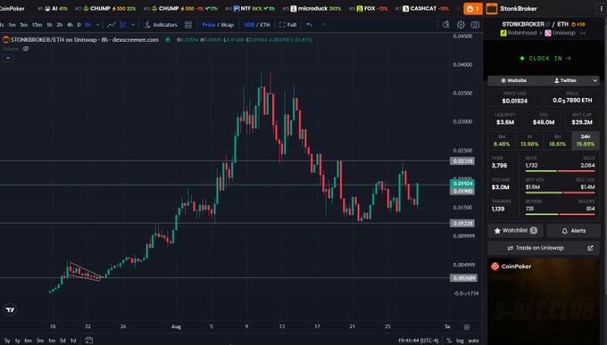Toggle log scale on price axis
Viewport: 607px width, 345px height.
point(460,341)
